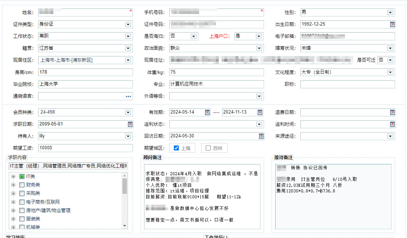Viewport: 407px width, 238px height.
Task: Tick the 房地产/建筑/物业管理 checkbox
Action: 22,211
